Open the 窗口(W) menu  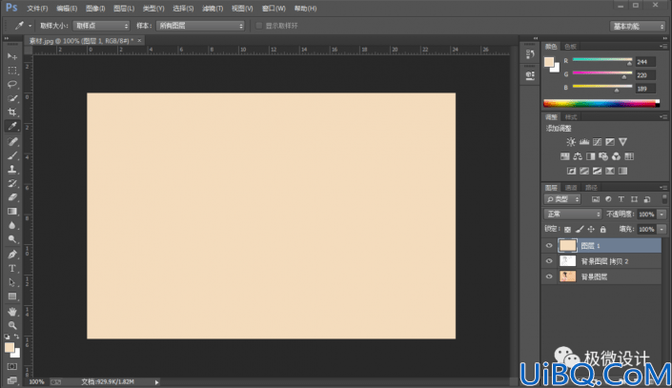(274, 9)
